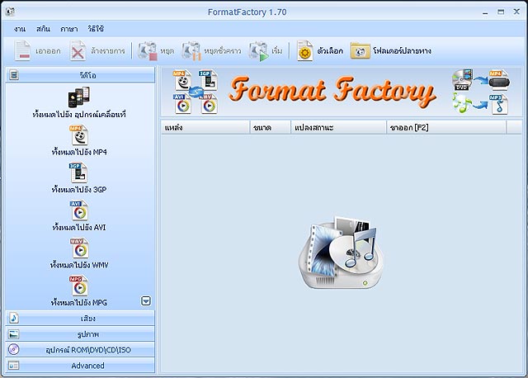Click ทั้งหมดไปยัง AVI label
This screenshot has height=378, width=528.
coord(79,228)
